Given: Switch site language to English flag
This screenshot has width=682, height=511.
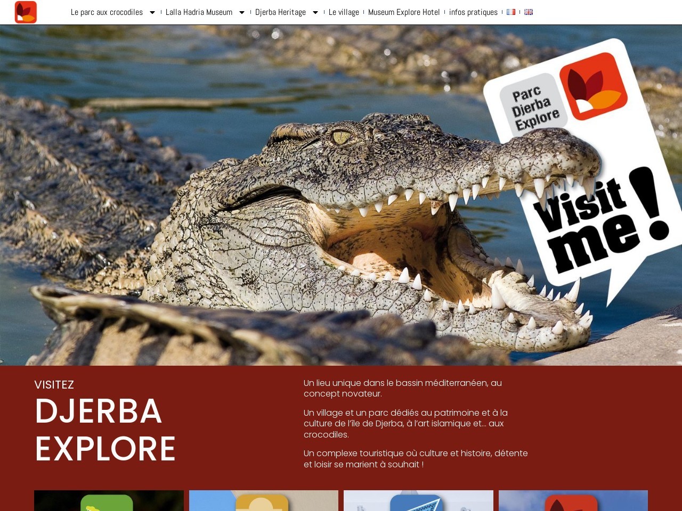Looking at the screenshot, I should (x=529, y=12).
